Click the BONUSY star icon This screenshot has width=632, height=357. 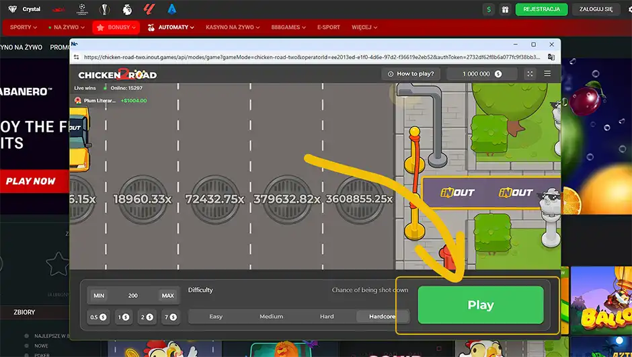(100, 28)
